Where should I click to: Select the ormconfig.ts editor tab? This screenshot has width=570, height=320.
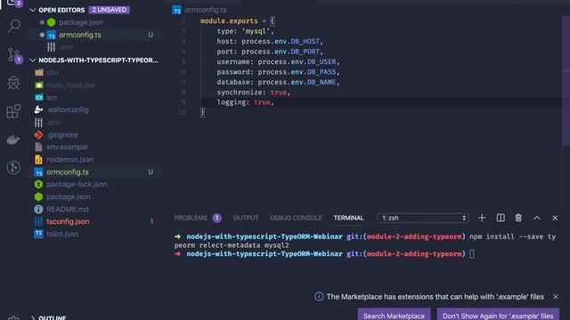click(x=199, y=10)
